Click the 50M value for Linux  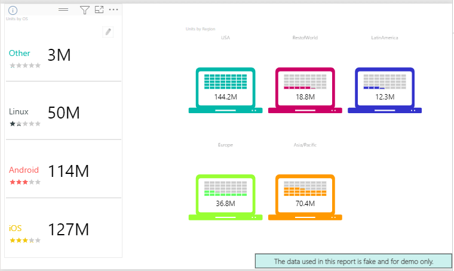click(64, 113)
